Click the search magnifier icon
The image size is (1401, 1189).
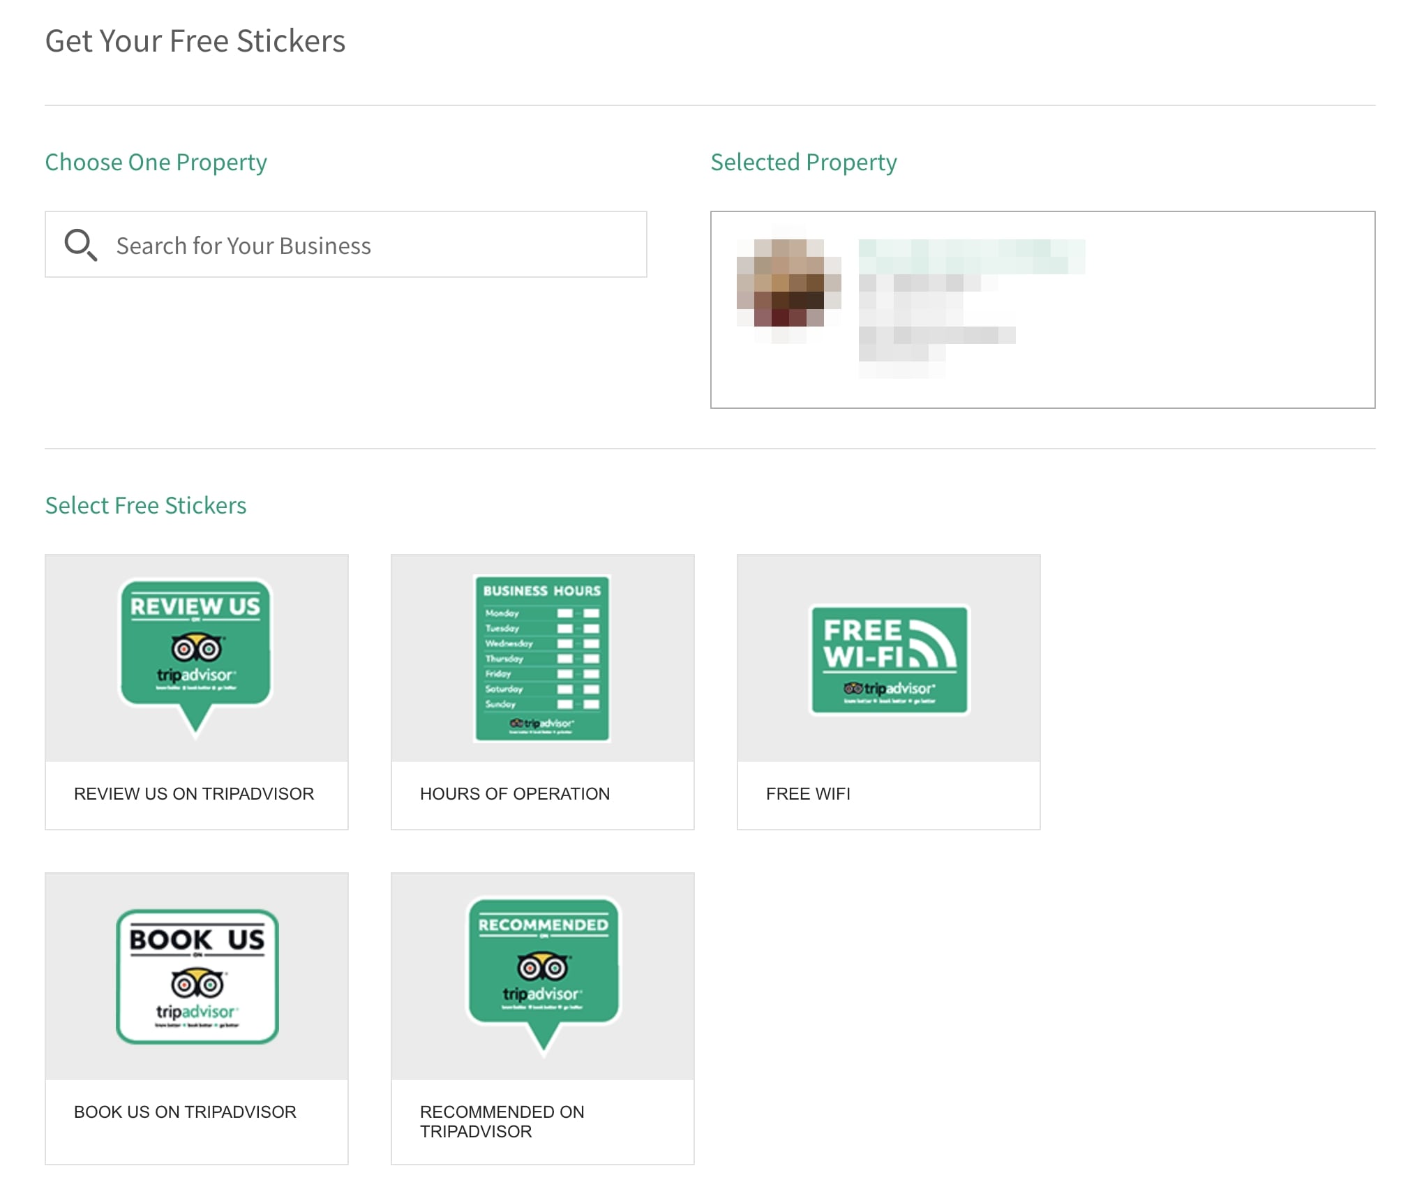click(80, 245)
